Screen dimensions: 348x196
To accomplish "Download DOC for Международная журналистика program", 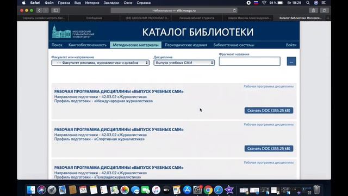I will click(x=269, y=111).
